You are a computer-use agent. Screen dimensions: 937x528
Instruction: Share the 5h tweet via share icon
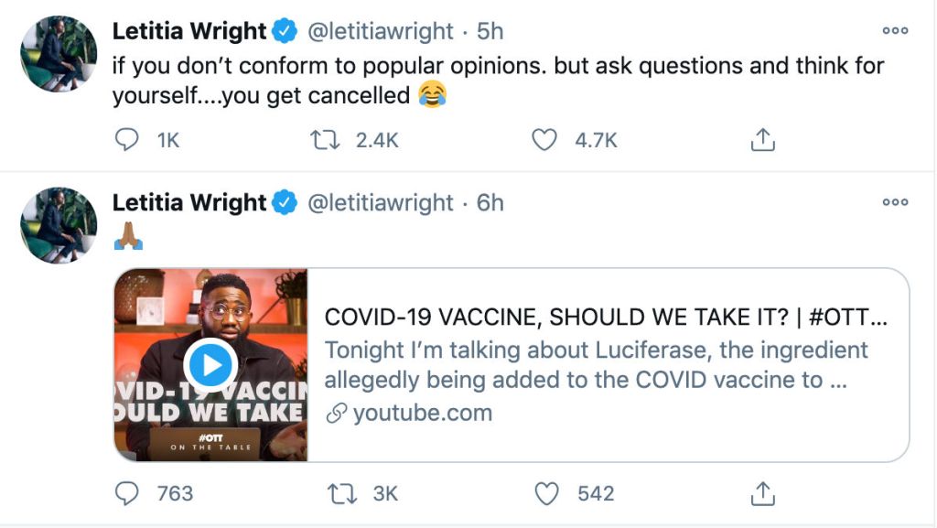pyautogui.click(x=762, y=140)
